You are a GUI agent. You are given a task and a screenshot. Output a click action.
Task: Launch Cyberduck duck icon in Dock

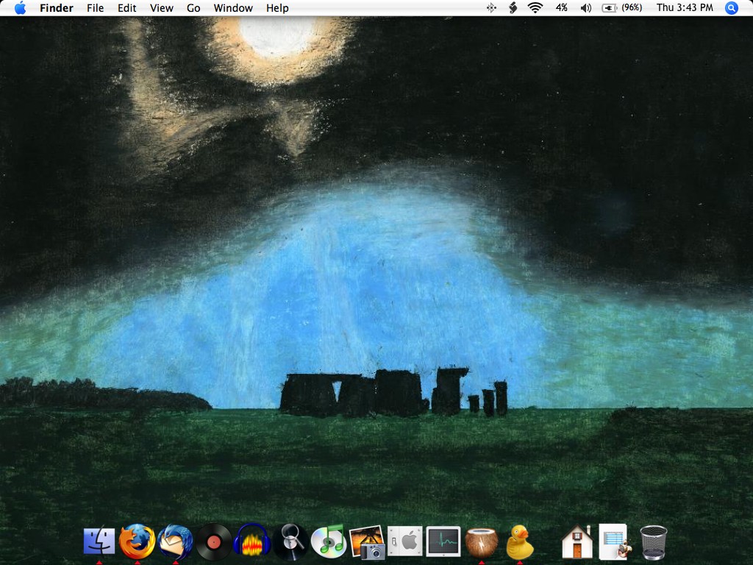click(x=520, y=542)
